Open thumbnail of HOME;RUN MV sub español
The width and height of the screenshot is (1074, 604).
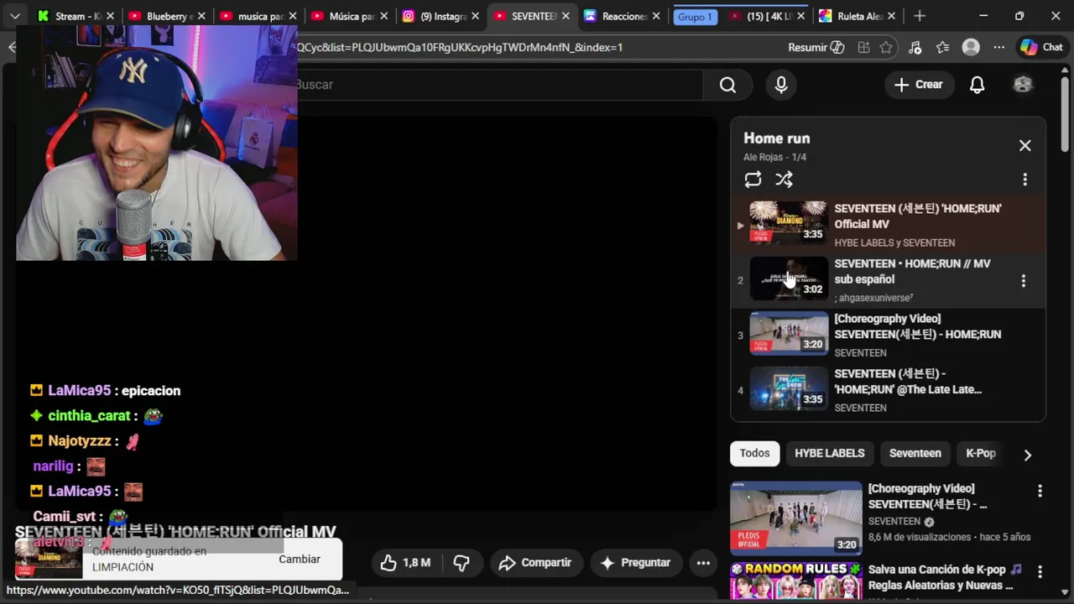(x=788, y=279)
